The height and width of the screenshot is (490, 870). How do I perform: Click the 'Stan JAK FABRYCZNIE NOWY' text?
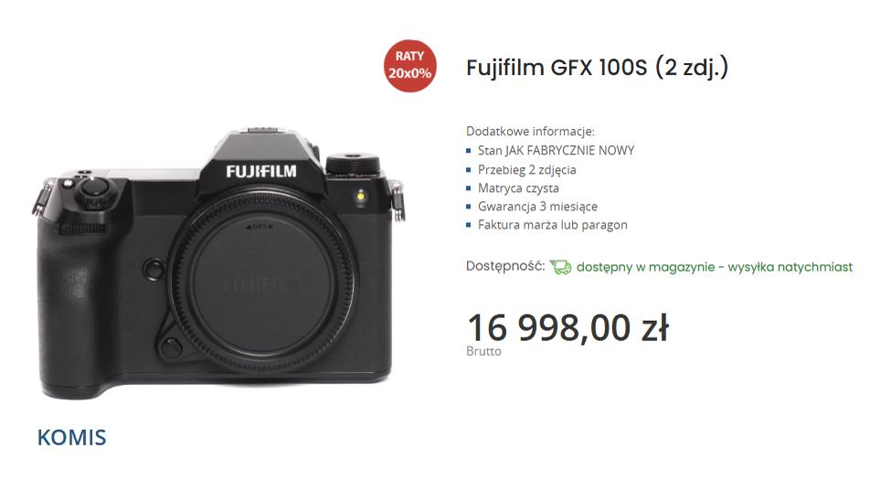pyautogui.click(x=556, y=151)
